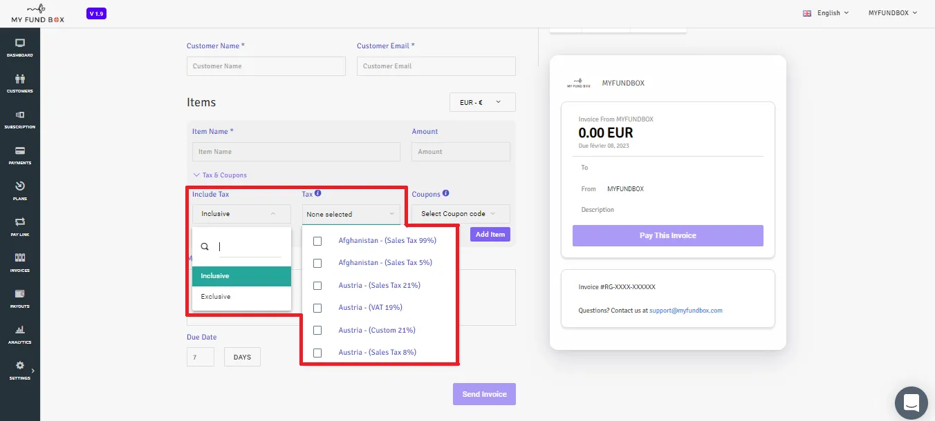Open the EUR - € currency dropdown

483,102
